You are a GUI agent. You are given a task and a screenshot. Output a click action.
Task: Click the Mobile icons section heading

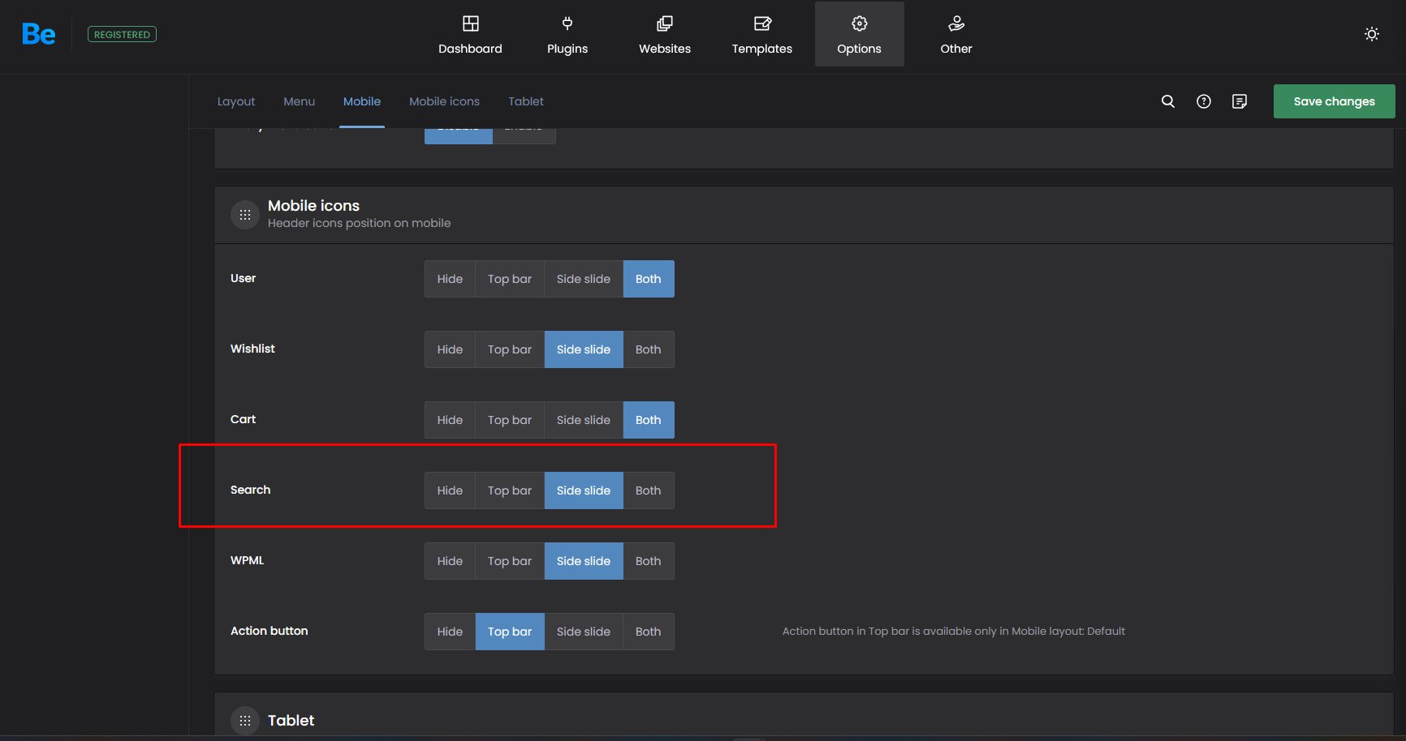[313, 206]
